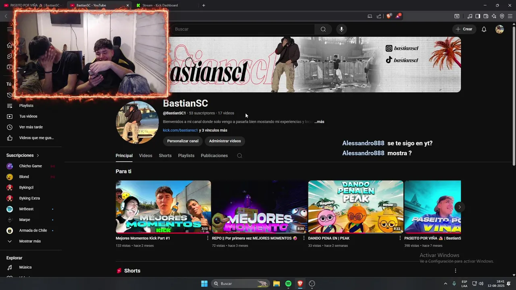
Task: Click Personalizar canal button
Action: pos(183,141)
